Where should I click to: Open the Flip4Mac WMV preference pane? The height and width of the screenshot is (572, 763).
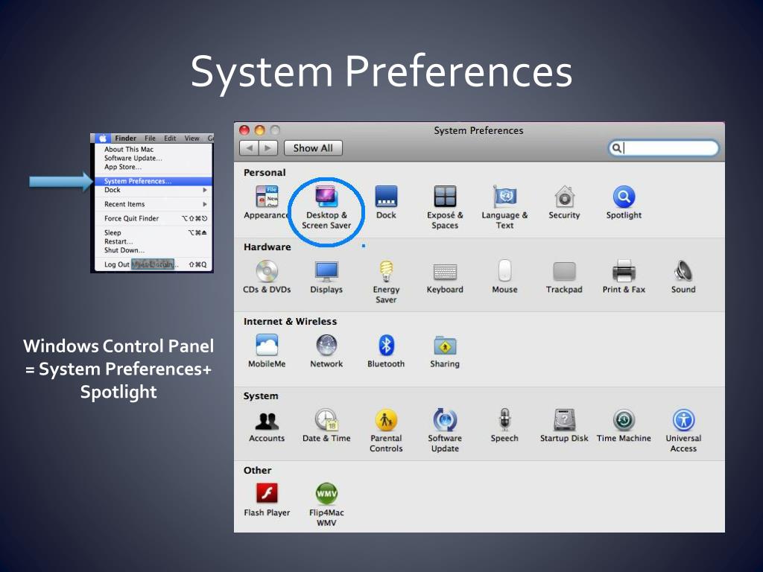[x=326, y=505]
